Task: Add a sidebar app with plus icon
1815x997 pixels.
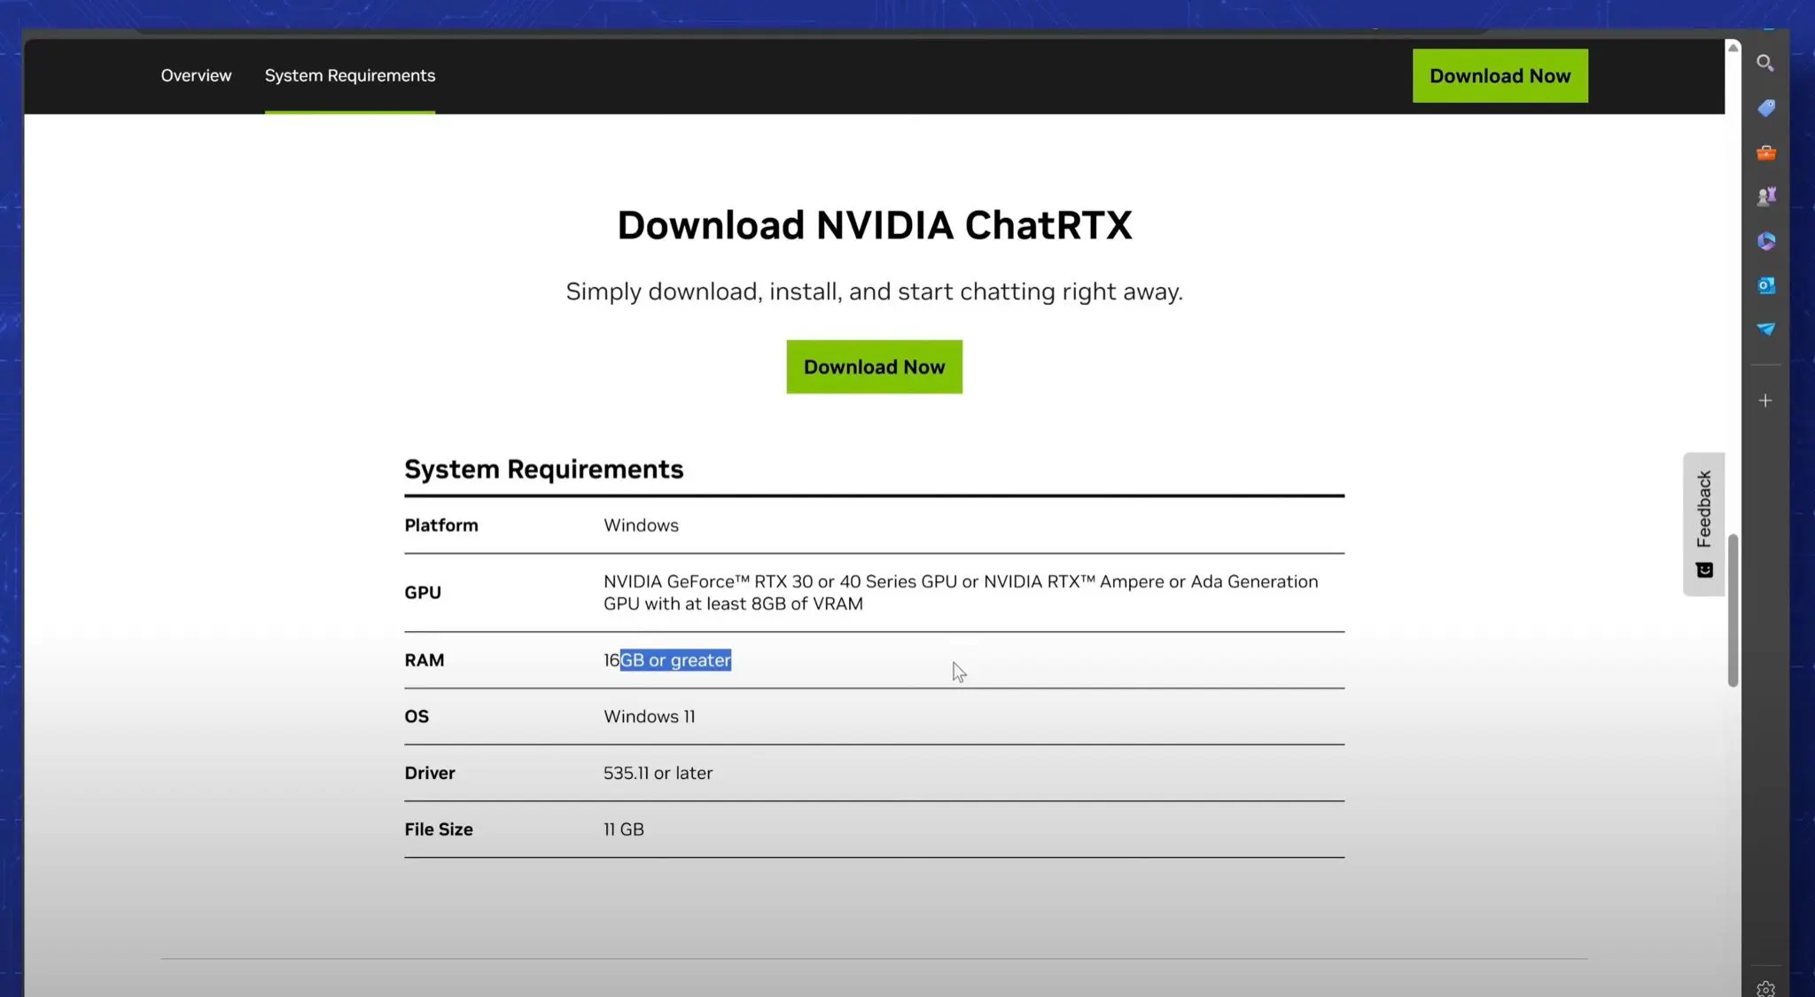Action: (x=1765, y=401)
